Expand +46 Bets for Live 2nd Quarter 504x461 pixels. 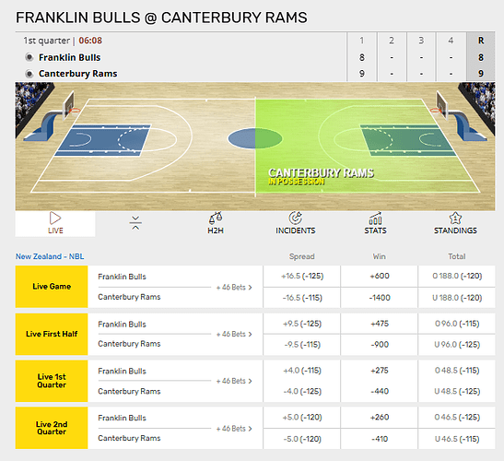(234, 429)
